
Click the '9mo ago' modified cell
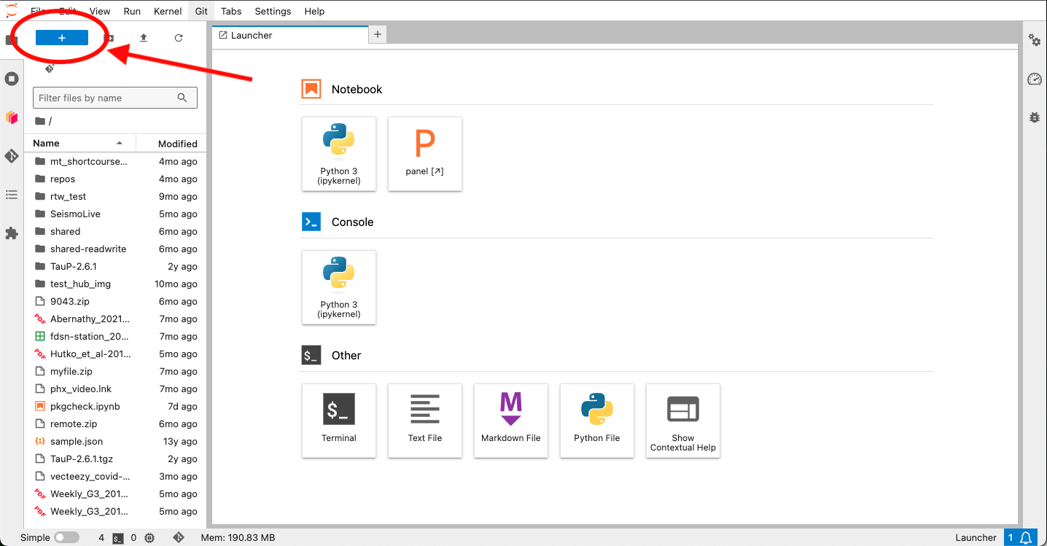pyautogui.click(x=178, y=197)
